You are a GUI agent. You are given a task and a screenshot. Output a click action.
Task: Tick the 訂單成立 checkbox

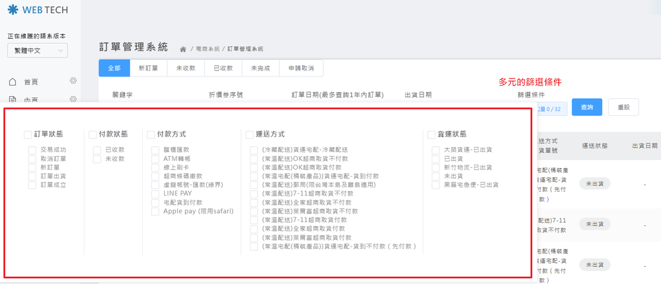[32, 185]
